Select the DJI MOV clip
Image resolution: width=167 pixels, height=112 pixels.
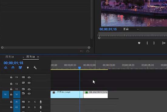coord(96,94)
